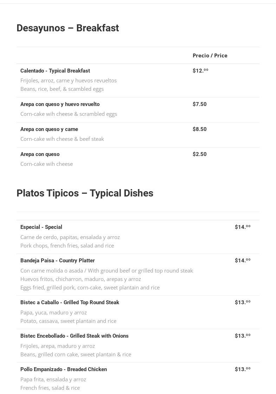Select Pollo Empanizado - Breaded Chicken title
Image resolution: width=276 pixels, height=394 pixels.
64,369
